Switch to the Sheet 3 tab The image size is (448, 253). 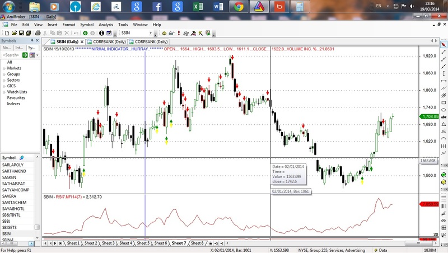(x=108, y=243)
